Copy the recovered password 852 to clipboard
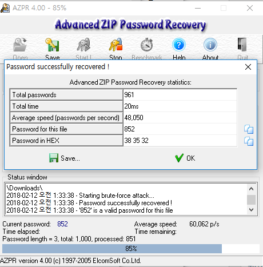 click(x=249, y=129)
